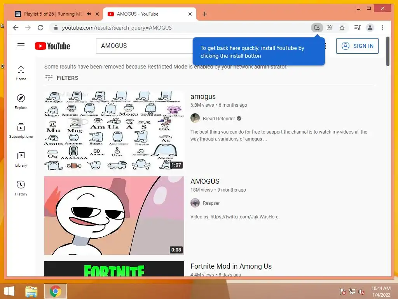Click the share this page icon
Image resolution: width=398 pixels, height=299 pixels.
tap(330, 28)
